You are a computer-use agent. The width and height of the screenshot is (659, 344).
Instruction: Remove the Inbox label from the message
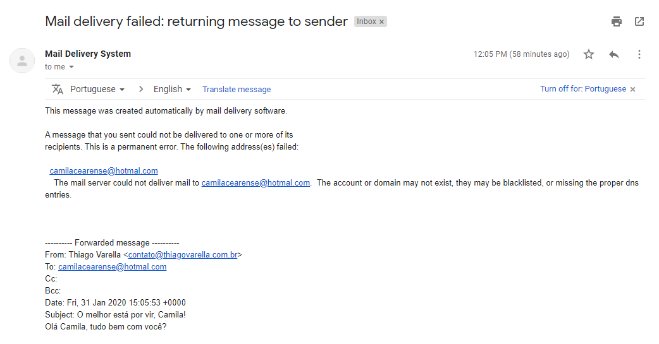381,21
